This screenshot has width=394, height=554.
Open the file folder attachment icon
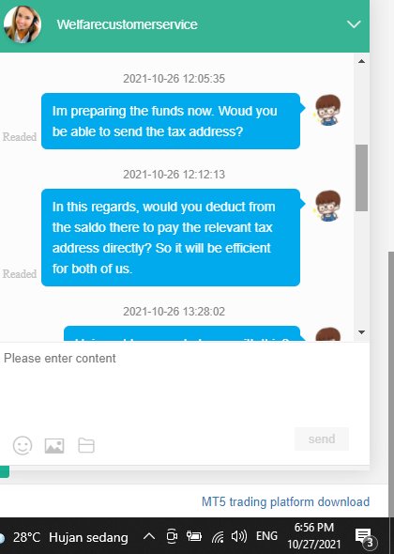point(86,445)
